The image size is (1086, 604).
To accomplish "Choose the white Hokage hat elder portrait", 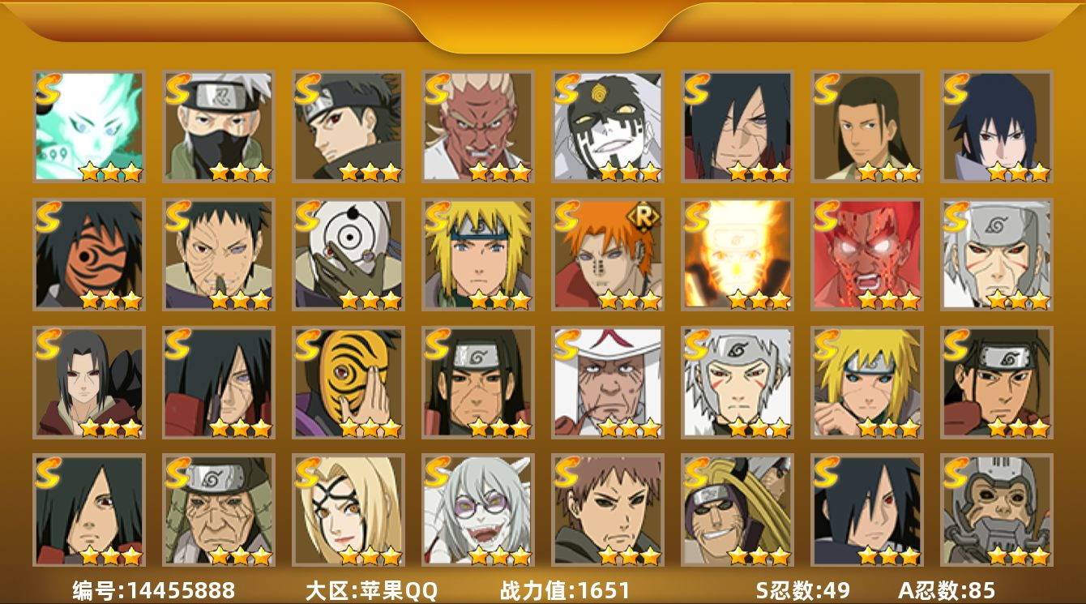I will click(608, 383).
